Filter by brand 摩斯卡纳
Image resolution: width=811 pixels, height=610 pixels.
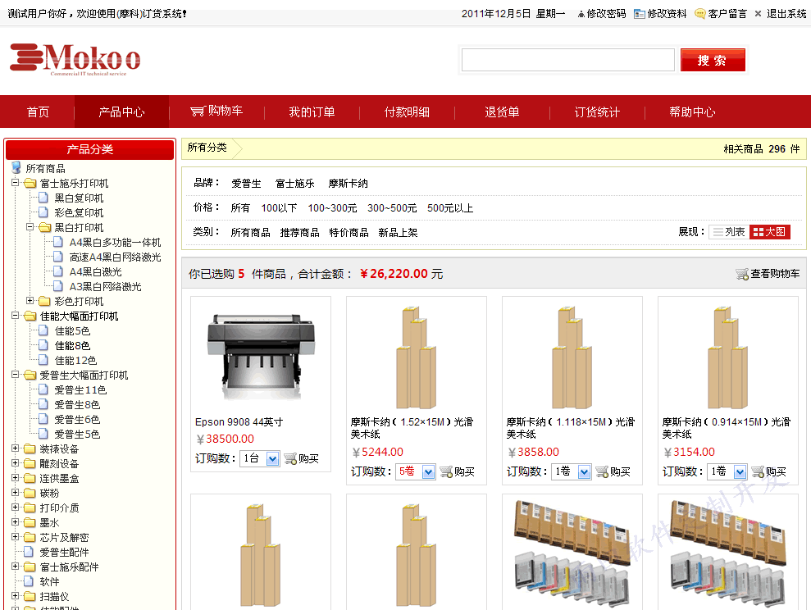348,184
